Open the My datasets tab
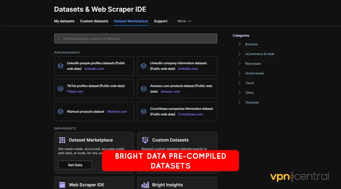 (x=64, y=21)
